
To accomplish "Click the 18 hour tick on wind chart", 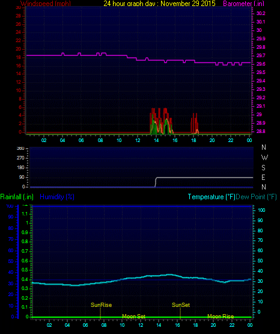I will coord(193,140).
